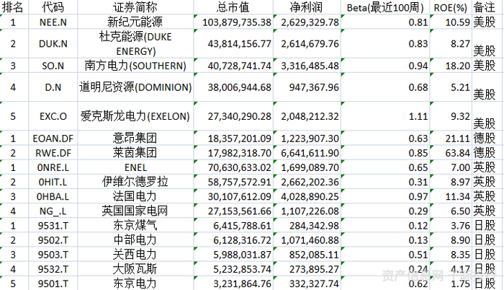Click the 意昂集团 name cell

(135, 138)
